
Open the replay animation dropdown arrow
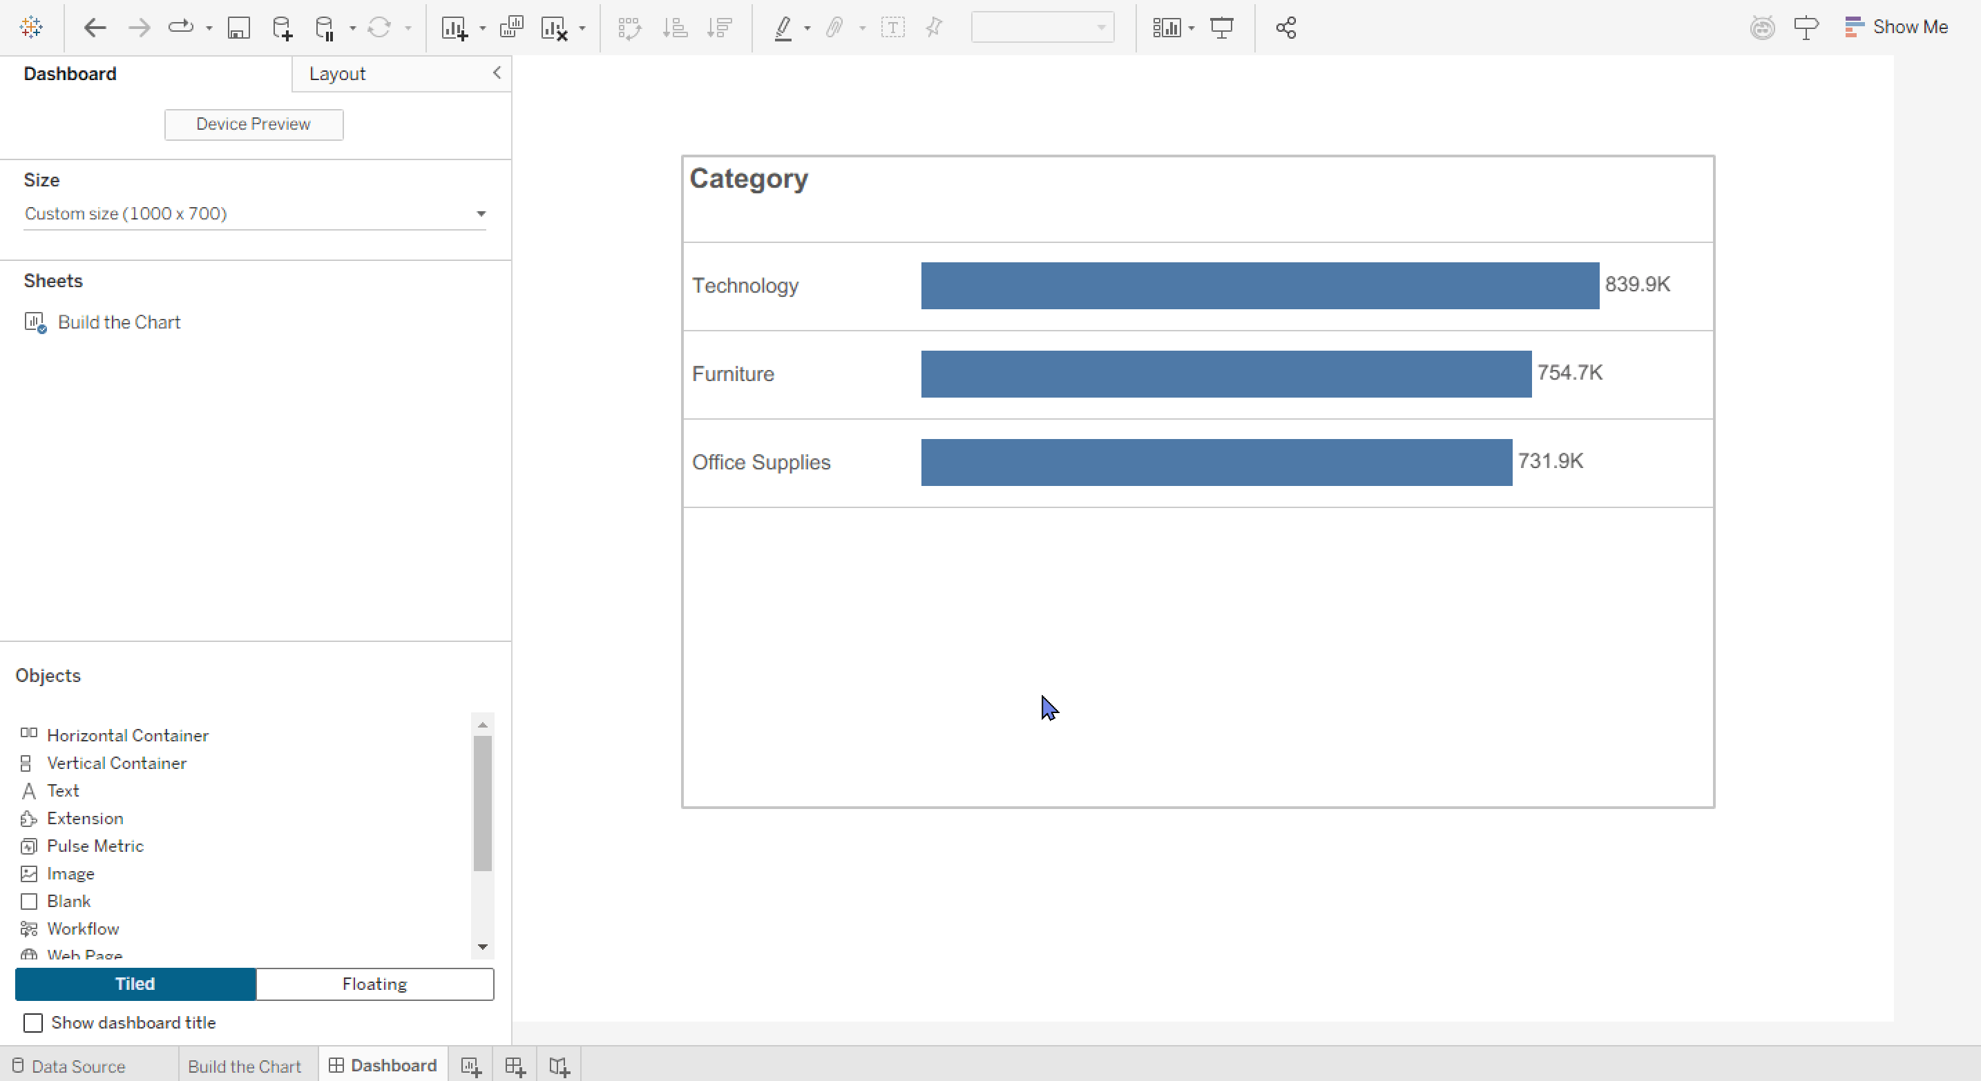click(x=209, y=28)
